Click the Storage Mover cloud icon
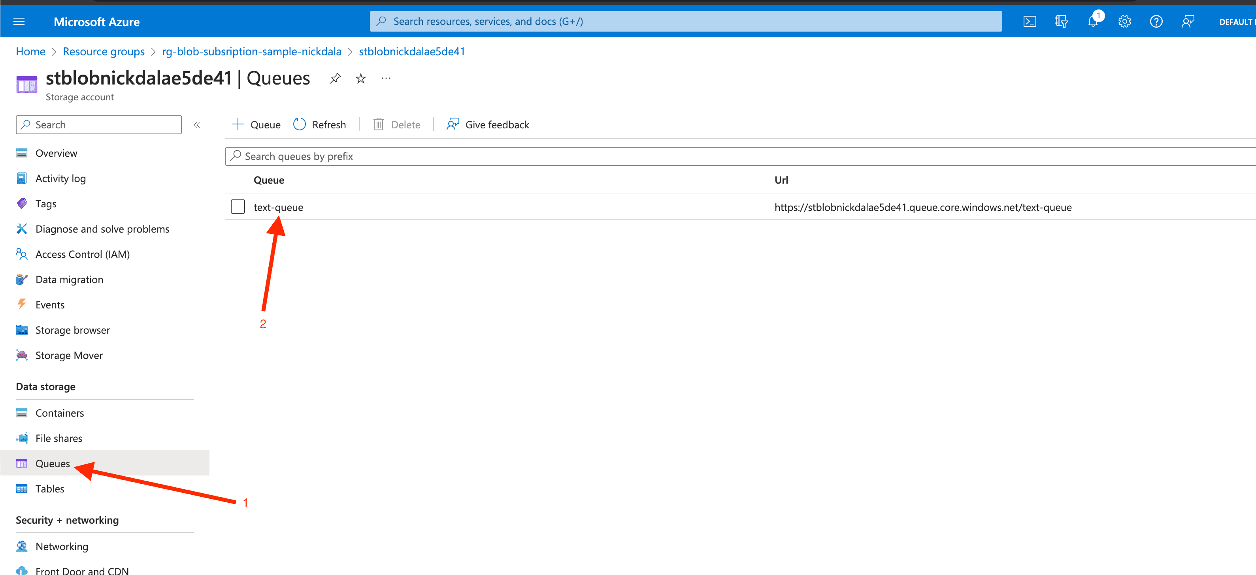The image size is (1256, 575). click(x=21, y=356)
